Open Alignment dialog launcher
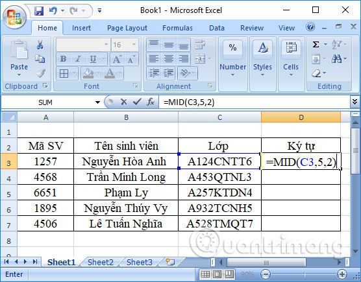This screenshot has height=282, width=361. tap(210, 86)
